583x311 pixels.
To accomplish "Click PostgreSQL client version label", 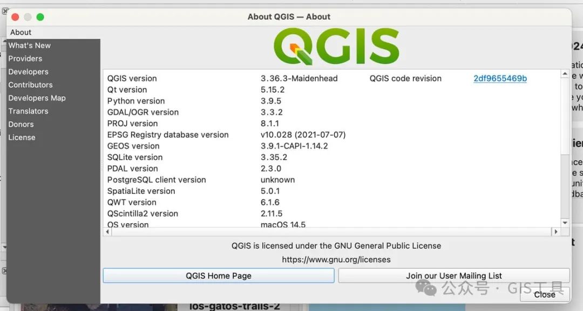I will click(x=157, y=180).
